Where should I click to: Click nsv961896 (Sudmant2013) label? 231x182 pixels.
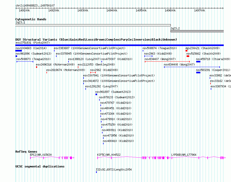coord(33,54)
